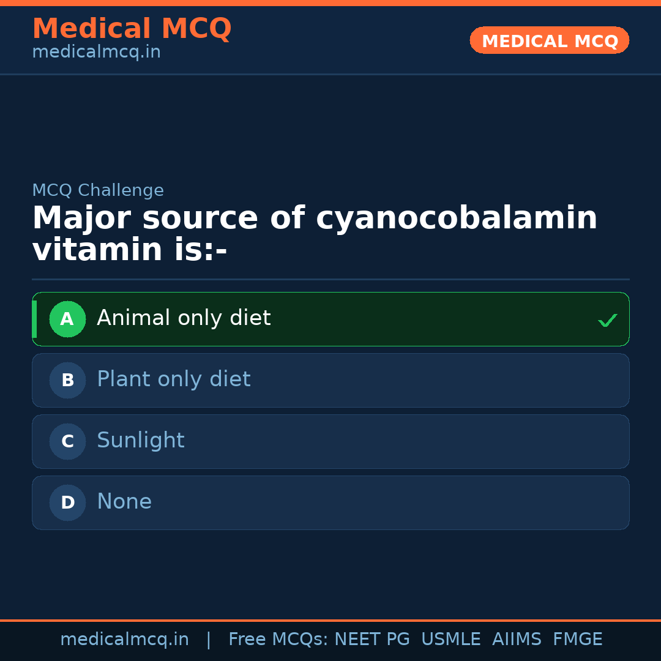Open the NEET PG footer tab
The image size is (661, 661).
372,639
